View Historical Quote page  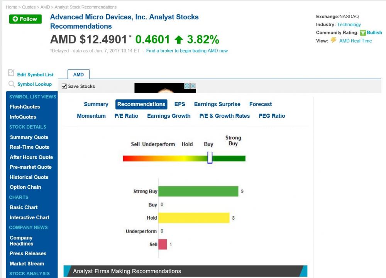pyautogui.click(x=29, y=177)
